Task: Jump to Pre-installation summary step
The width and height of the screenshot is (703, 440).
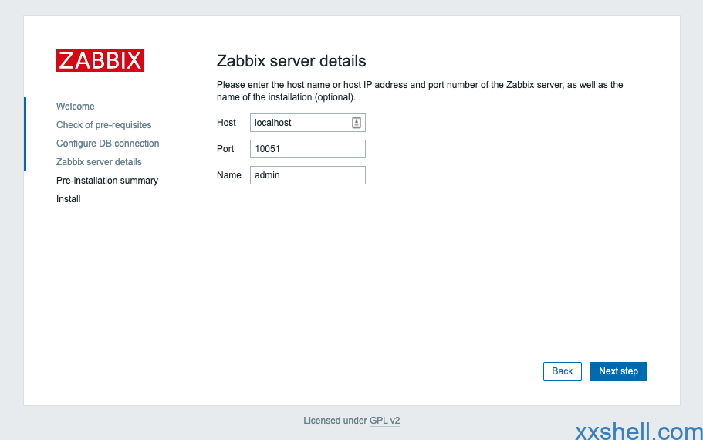Action: pos(107,181)
